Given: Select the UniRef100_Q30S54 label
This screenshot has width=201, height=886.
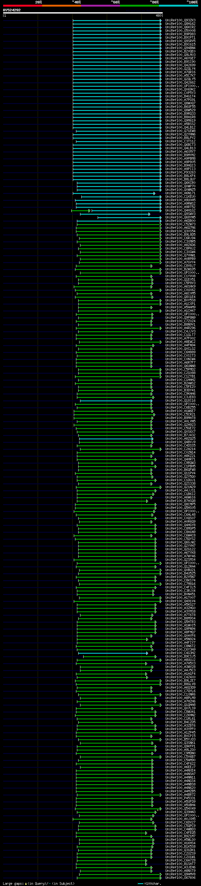Looking at the screenshot, I should coord(180,231).
